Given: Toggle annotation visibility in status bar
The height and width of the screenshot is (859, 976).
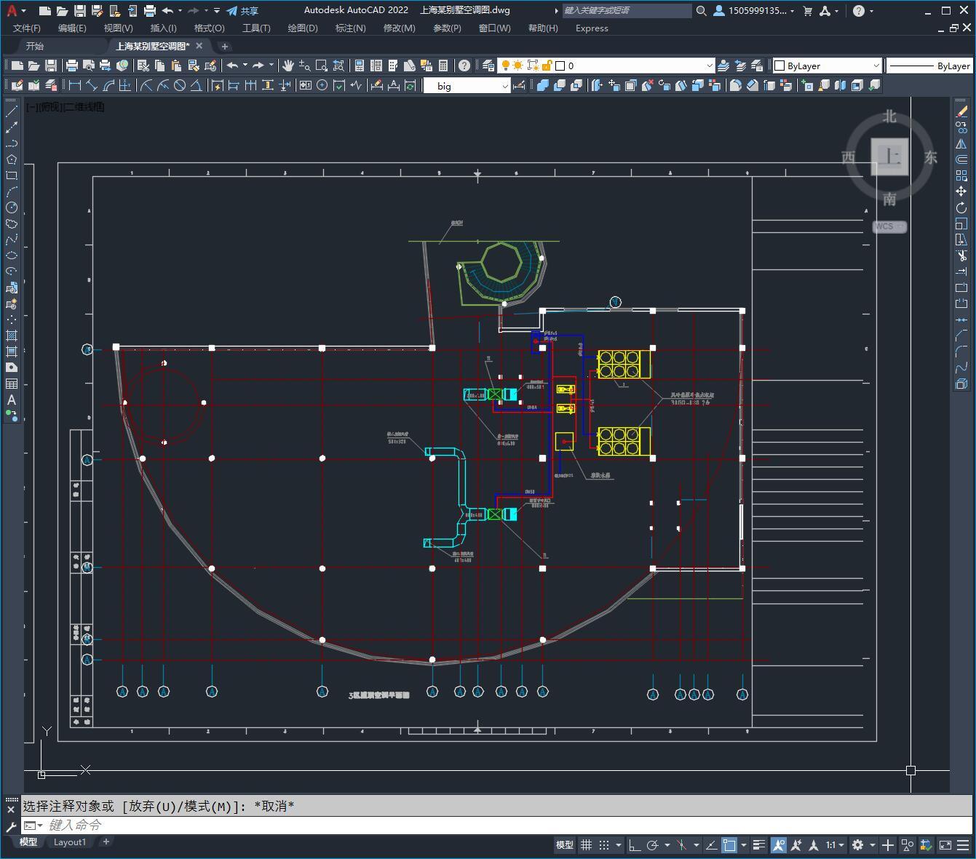Looking at the screenshot, I should pos(779,845).
